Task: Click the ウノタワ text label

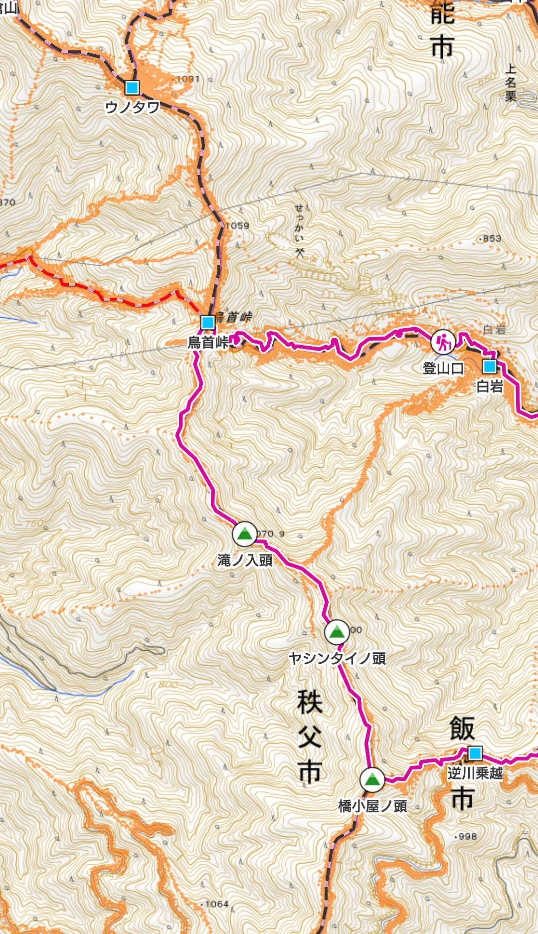Action: point(132,107)
